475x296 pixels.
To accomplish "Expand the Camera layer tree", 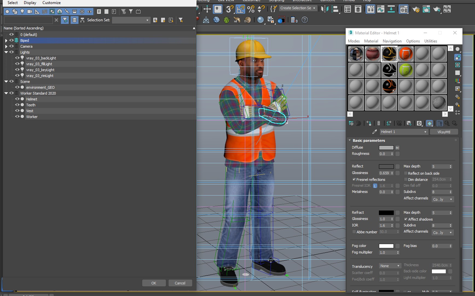I will click(6, 46).
